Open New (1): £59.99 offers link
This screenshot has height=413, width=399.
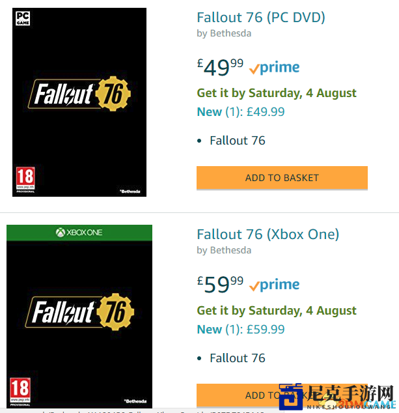pos(241,329)
